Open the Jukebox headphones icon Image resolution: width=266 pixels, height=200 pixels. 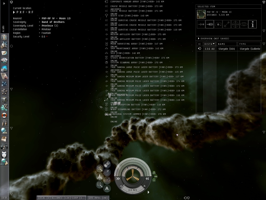4,147
